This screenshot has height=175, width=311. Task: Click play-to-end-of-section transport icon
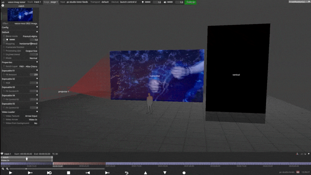(30, 173)
